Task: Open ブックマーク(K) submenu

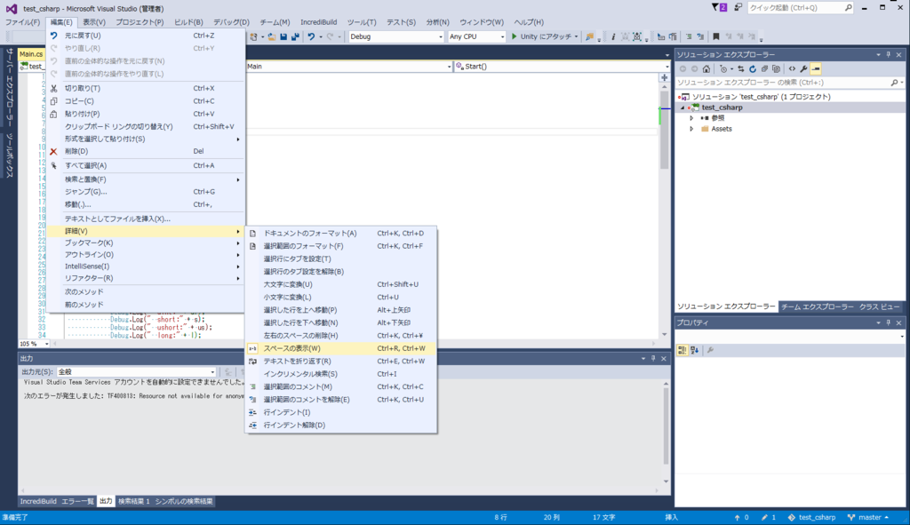Action: [147, 243]
